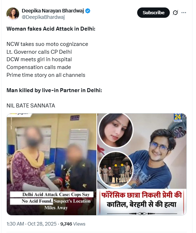Open the @DeepikaBhardwaj handle link
196x233 pixels.
pyautogui.click(x=43, y=17)
